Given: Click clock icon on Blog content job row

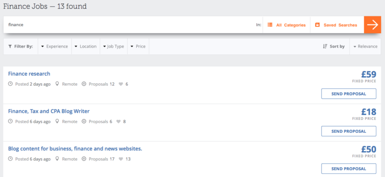Looking at the screenshot, I should [10, 159].
